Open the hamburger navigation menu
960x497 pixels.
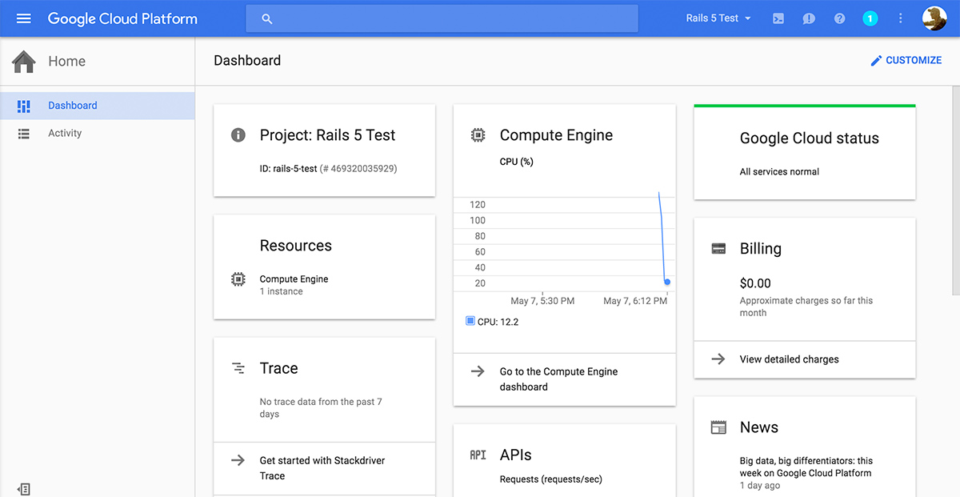(x=24, y=18)
